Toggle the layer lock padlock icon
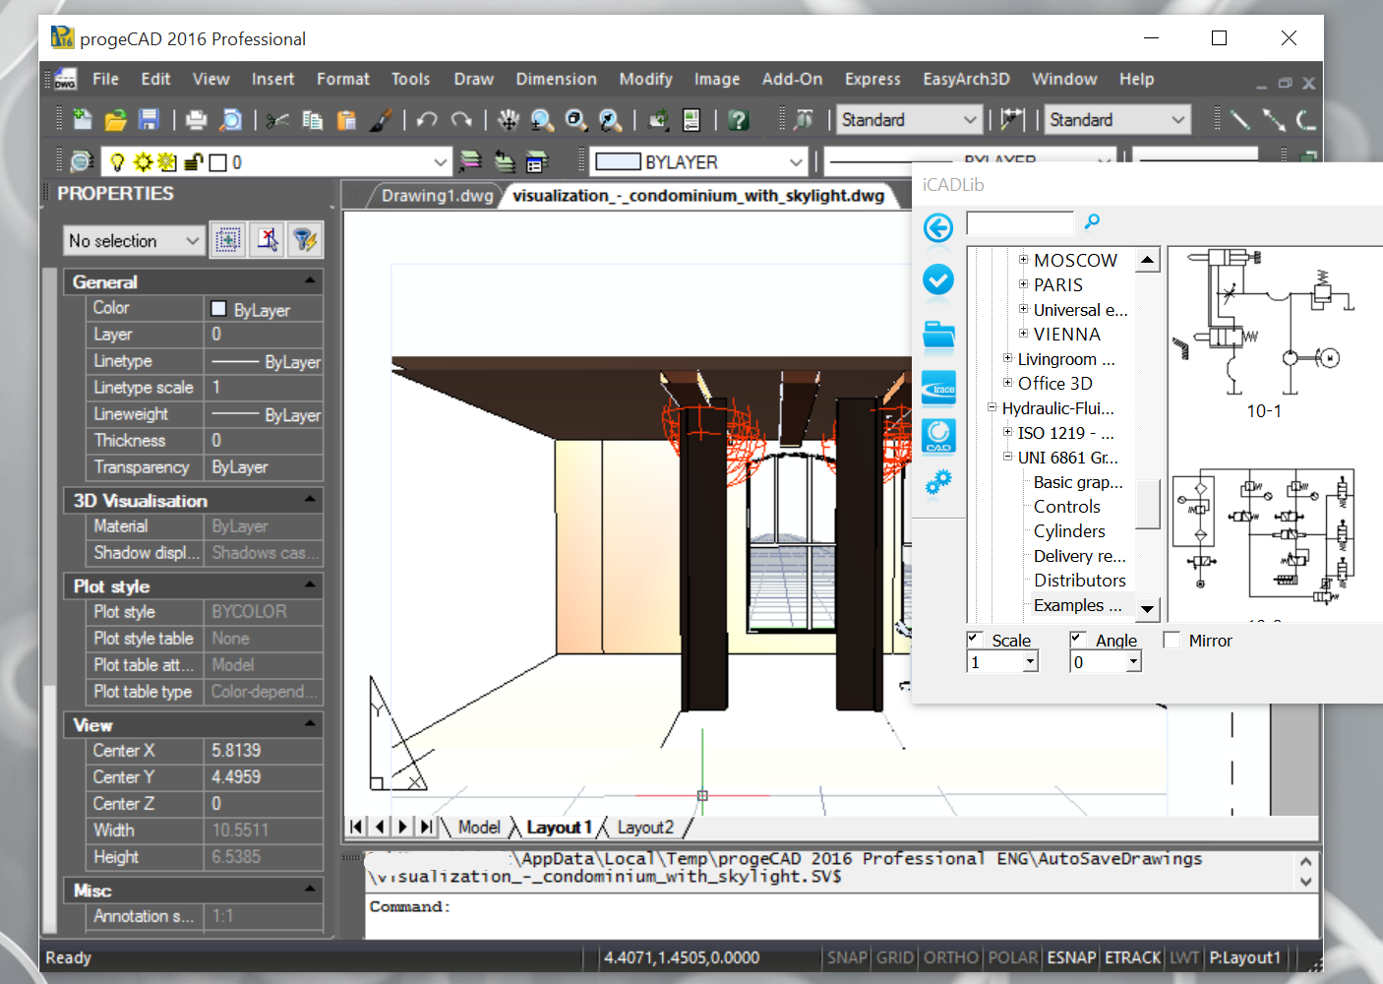This screenshot has width=1383, height=984. coord(195,160)
